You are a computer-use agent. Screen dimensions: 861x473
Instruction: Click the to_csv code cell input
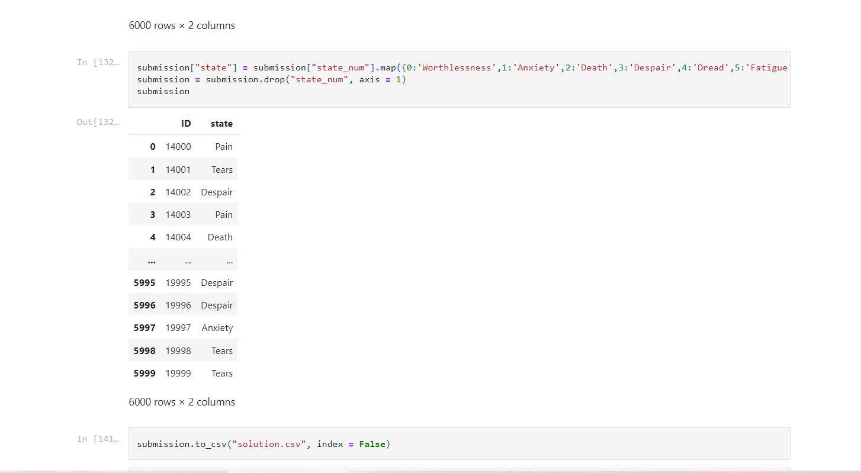459,443
